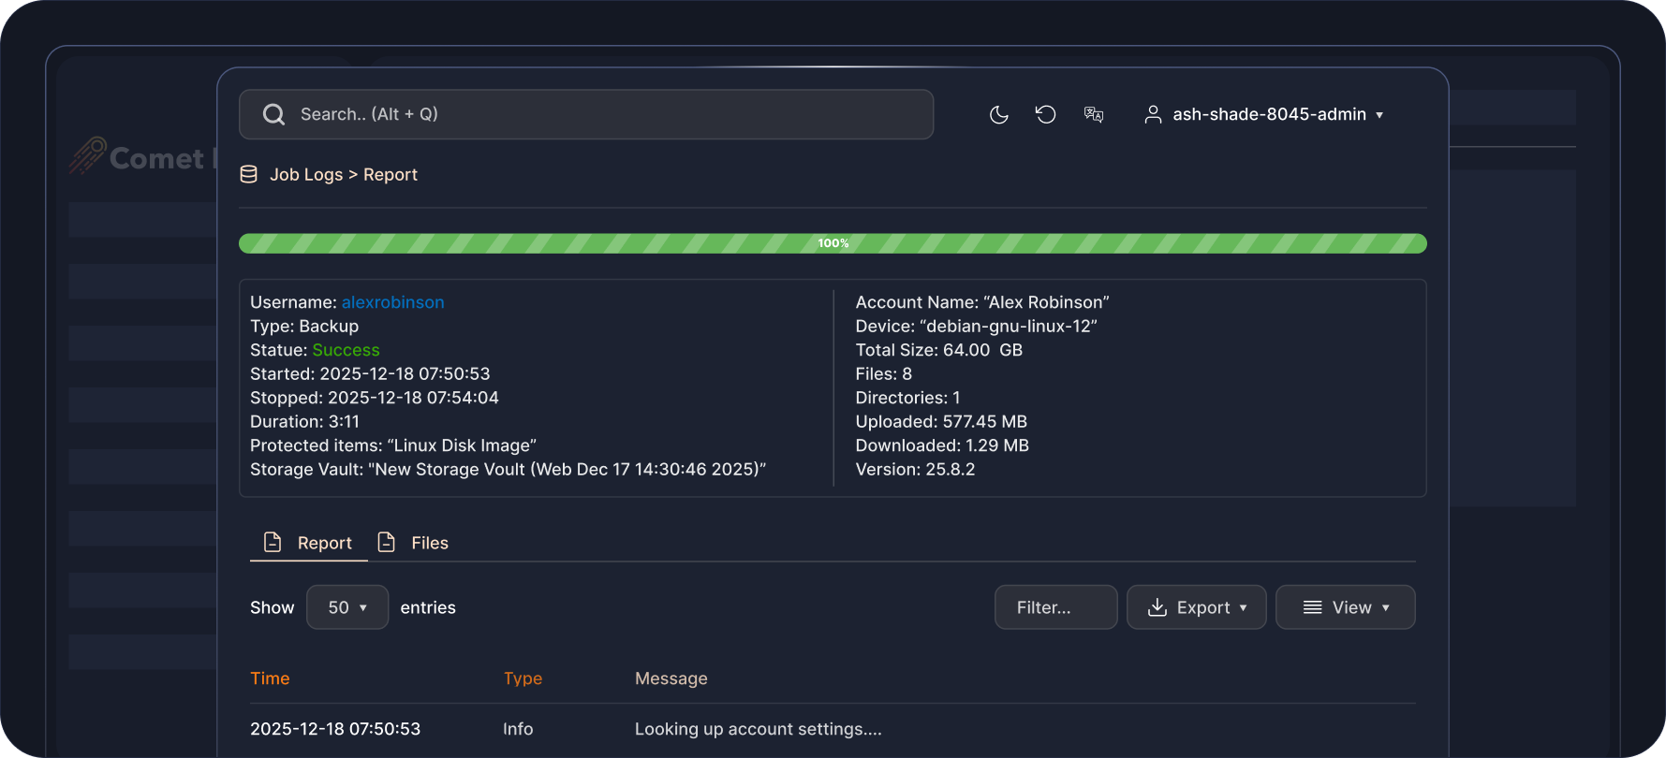Click the Filter... input box
This screenshot has height=758, width=1666.
click(1056, 607)
